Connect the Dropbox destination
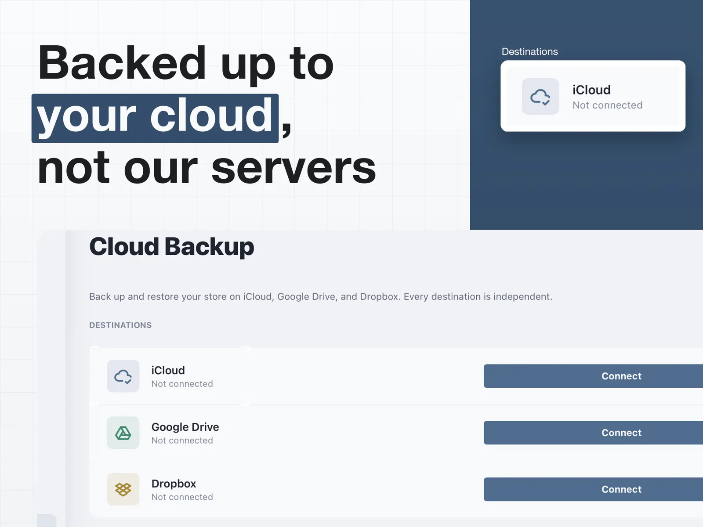 click(x=593, y=489)
